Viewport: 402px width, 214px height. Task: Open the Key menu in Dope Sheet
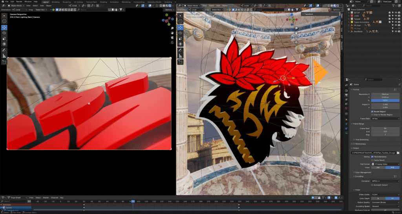(x=62, y=198)
